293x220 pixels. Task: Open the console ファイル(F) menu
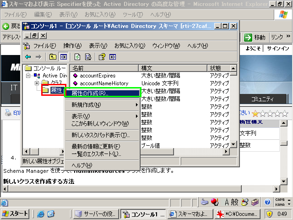tap(44, 46)
